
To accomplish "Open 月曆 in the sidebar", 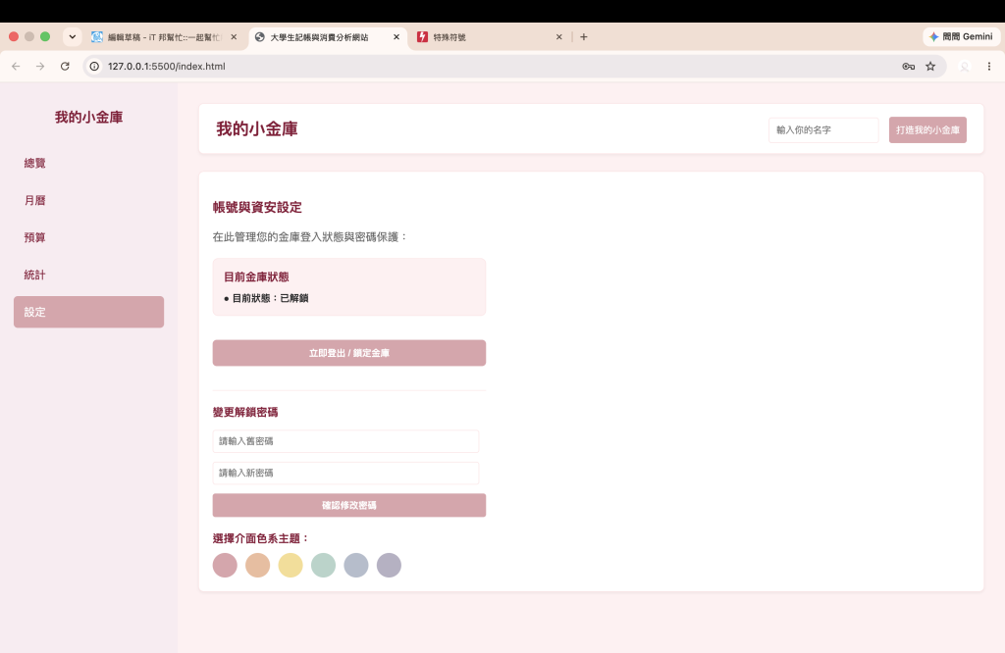I will [x=88, y=200].
